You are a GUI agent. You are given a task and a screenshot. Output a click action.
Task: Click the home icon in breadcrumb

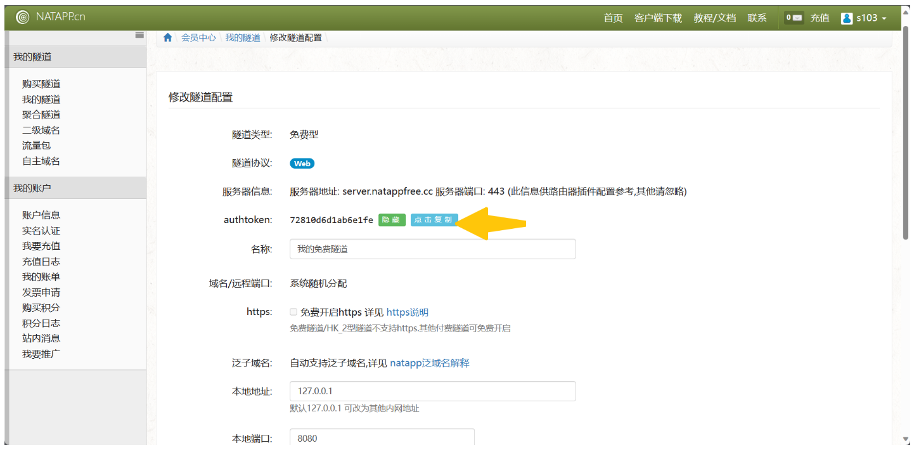167,37
